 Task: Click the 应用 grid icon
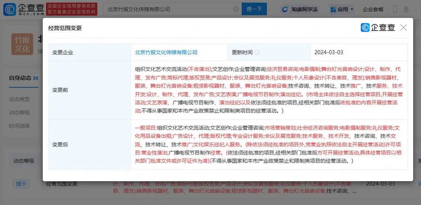click(333, 10)
